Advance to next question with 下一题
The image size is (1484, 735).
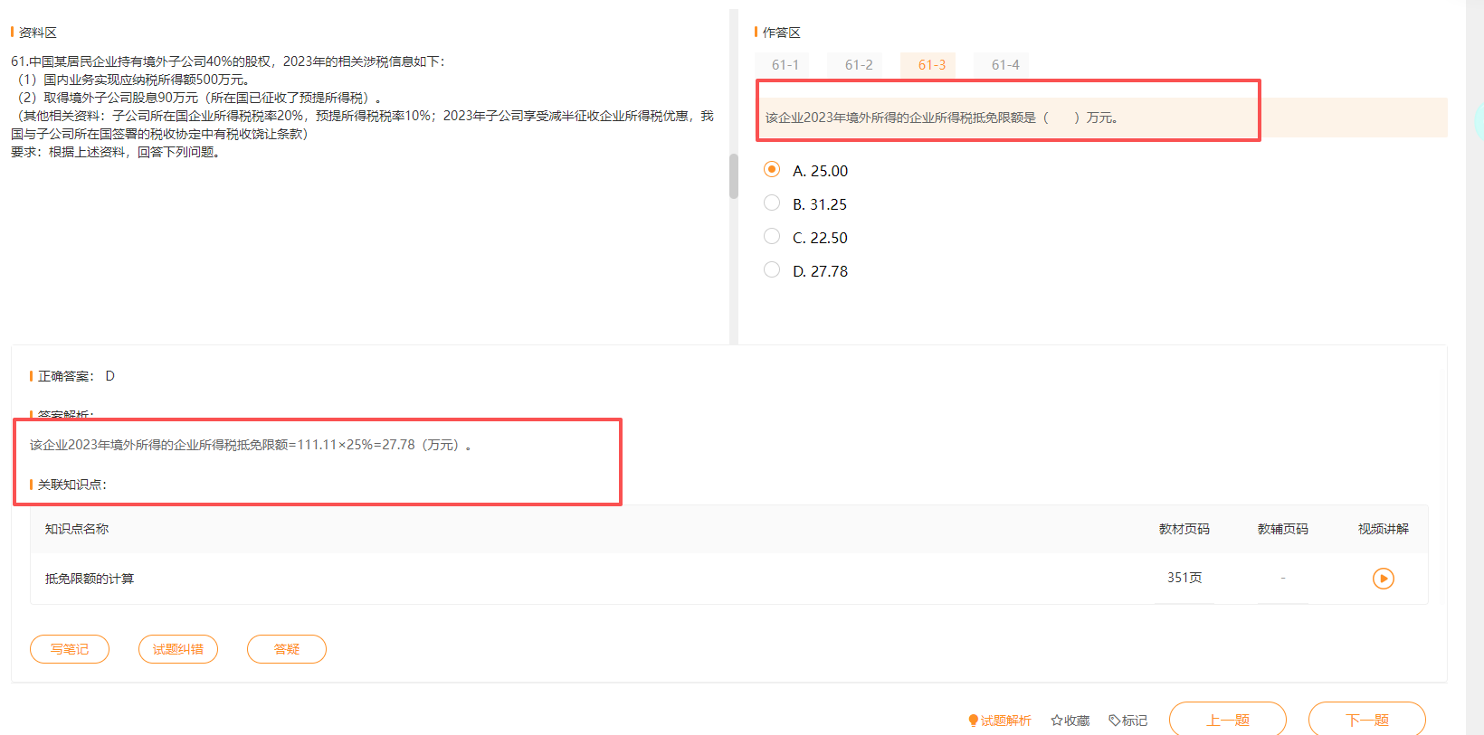click(1366, 720)
